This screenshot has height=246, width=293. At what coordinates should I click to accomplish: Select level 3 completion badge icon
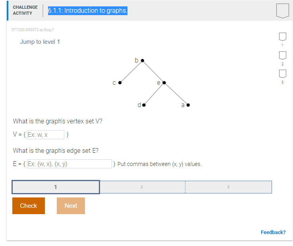[283, 74]
